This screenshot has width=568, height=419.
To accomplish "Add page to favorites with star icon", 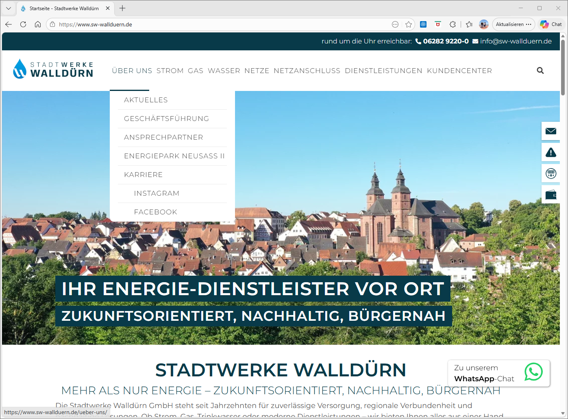I will (x=409, y=24).
